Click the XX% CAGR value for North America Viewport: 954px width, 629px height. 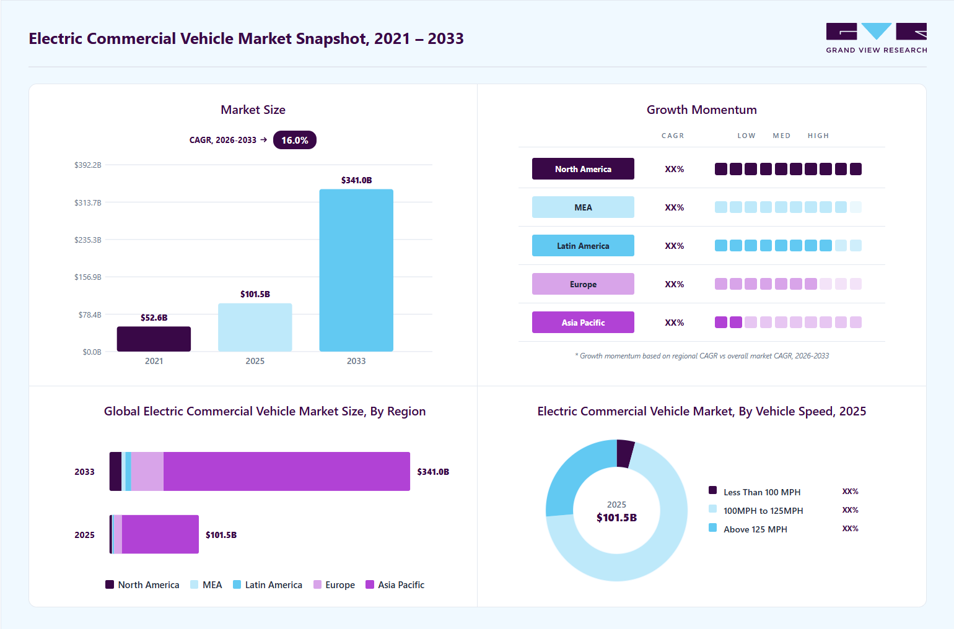[x=674, y=169]
